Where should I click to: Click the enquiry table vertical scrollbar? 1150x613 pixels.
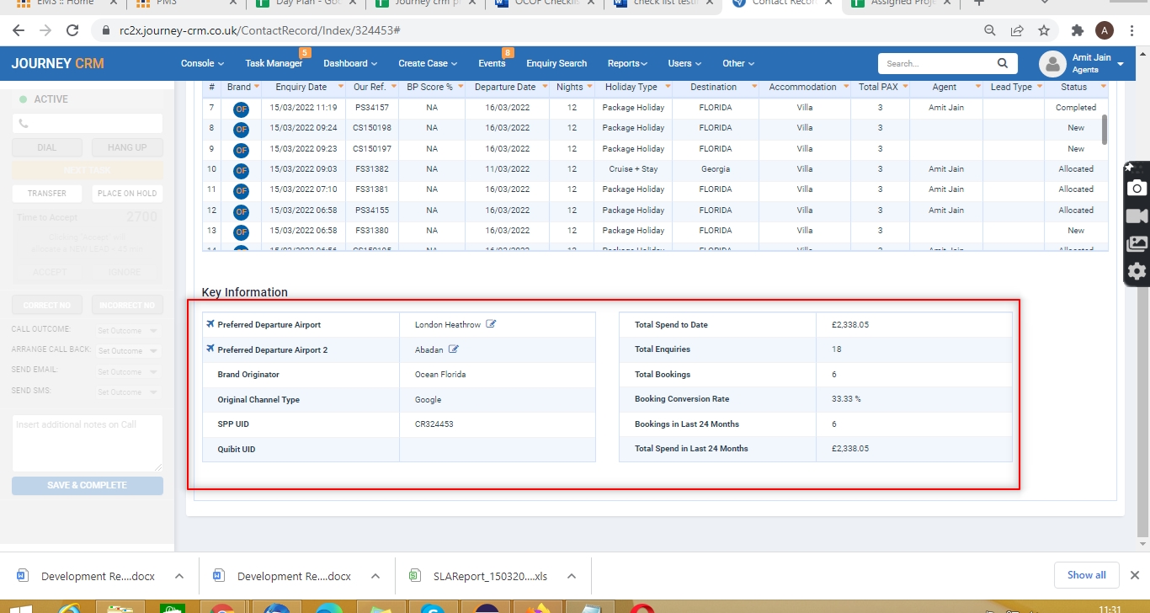[x=1104, y=130]
